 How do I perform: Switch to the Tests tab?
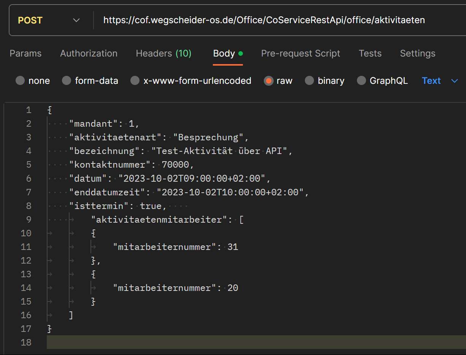pos(370,53)
